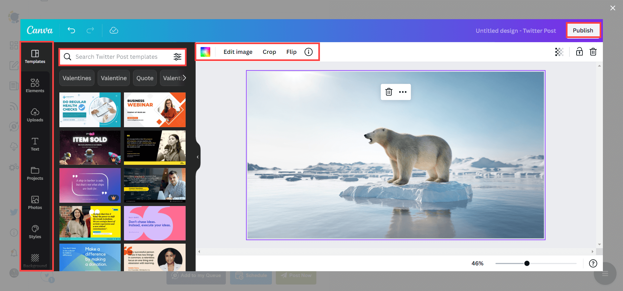The width and height of the screenshot is (623, 291).
Task: Choose the black and yellow quote template with woman
Action: [155, 148]
